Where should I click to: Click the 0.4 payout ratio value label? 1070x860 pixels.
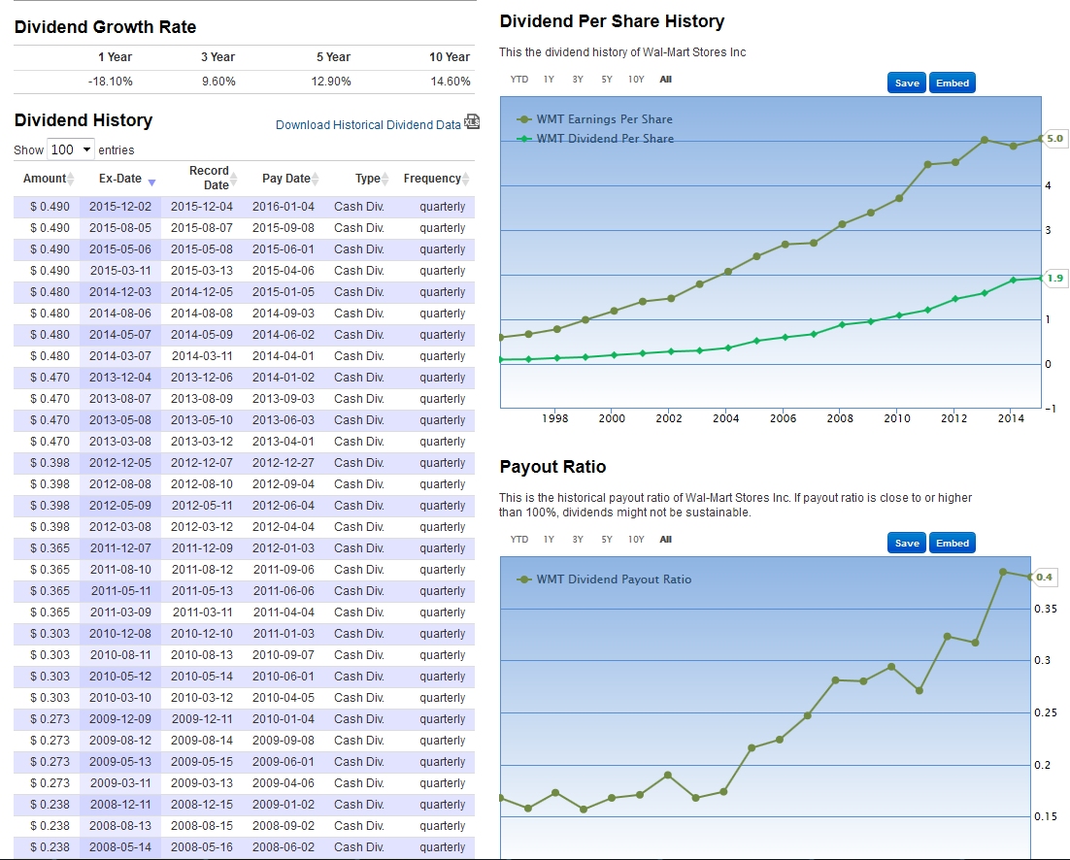pos(1044,577)
